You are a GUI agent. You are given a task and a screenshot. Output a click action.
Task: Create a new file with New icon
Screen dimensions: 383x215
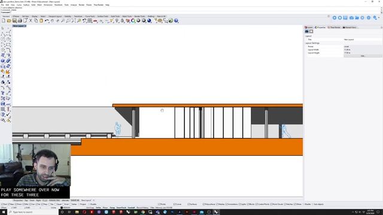point(4,21)
